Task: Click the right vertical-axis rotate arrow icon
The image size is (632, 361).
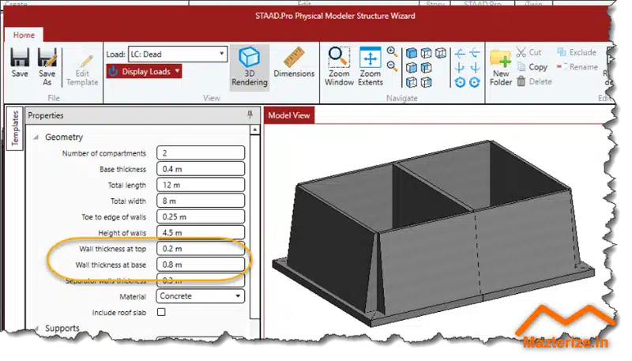Action: pyautogui.click(x=475, y=68)
